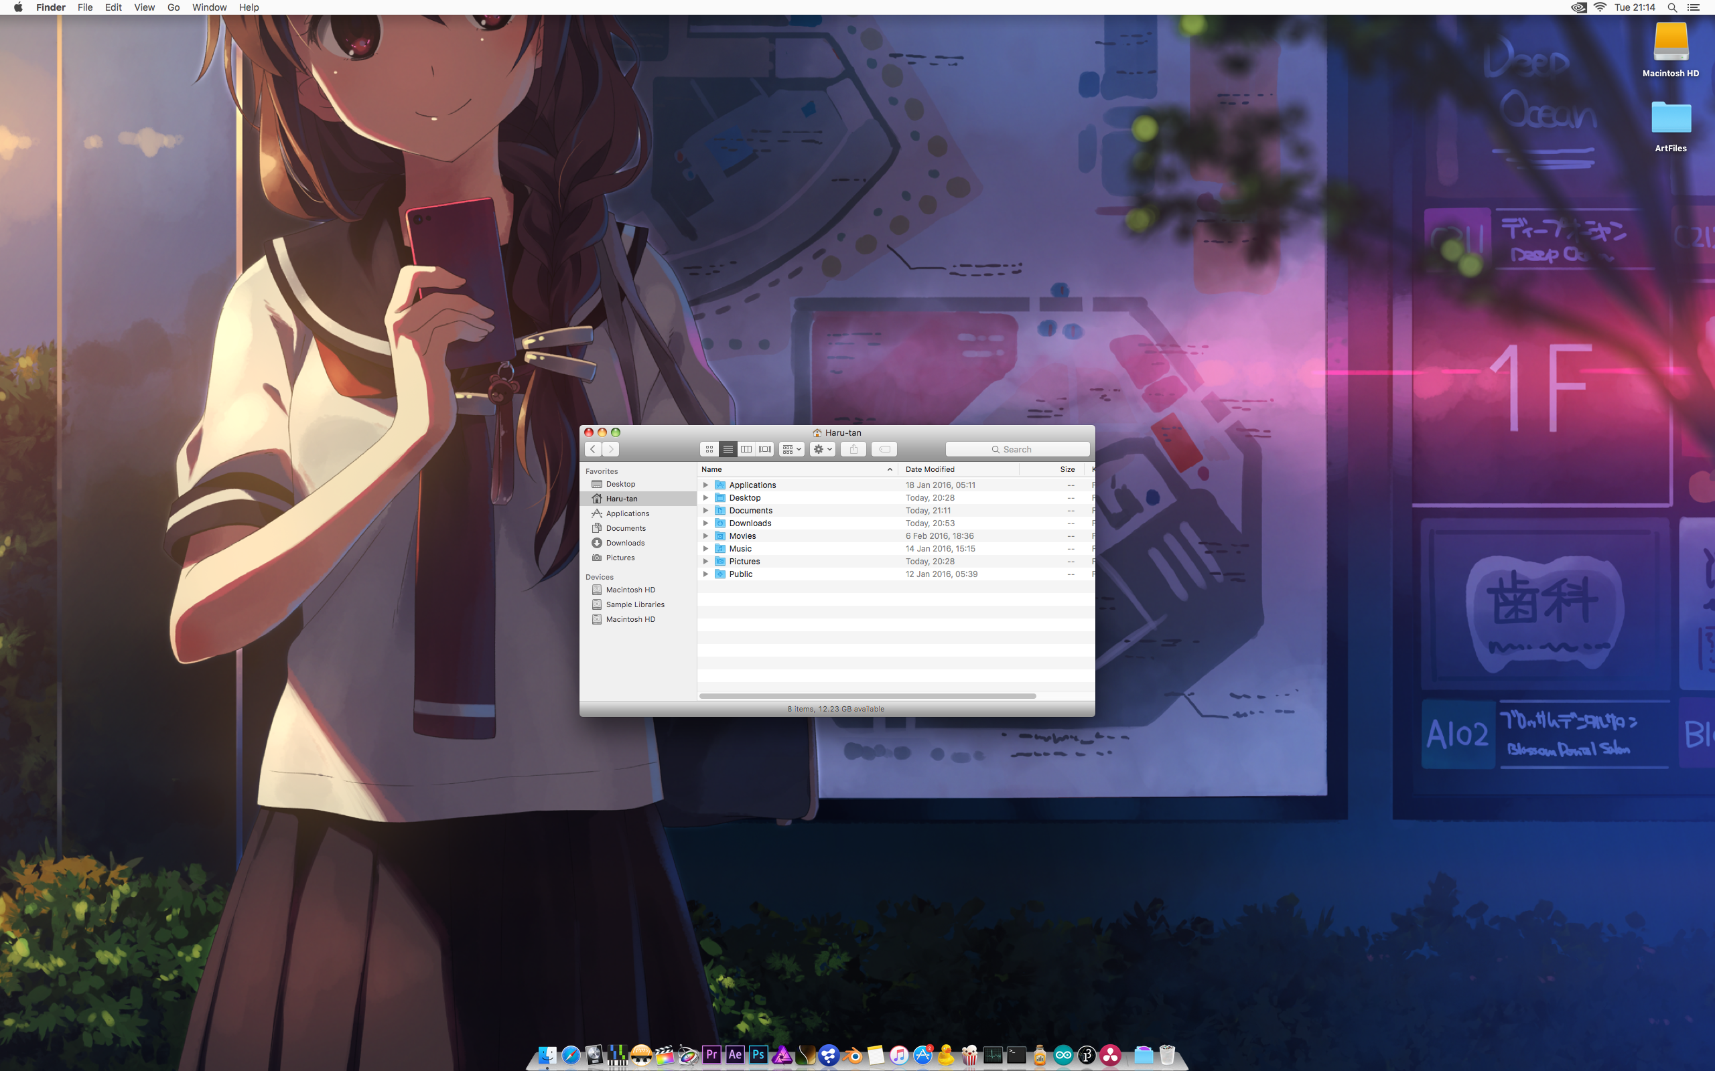Image resolution: width=1715 pixels, height=1071 pixels.
Task: Open Photoshop from the Dock
Action: pos(758,1055)
